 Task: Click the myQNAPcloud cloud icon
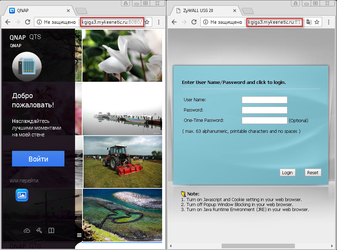tap(27, 231)
